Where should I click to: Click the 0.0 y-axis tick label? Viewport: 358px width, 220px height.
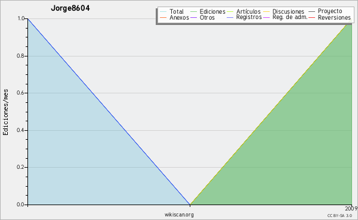pyautogui.click(x=20, y=205)
